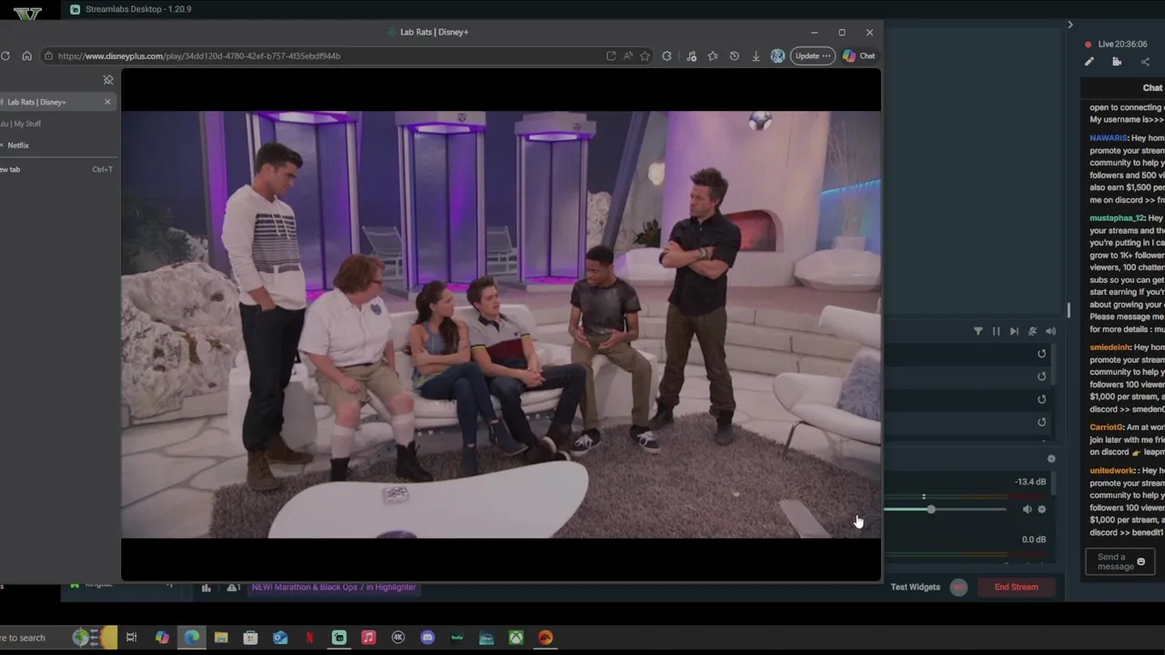Open Netflix from the taskbar
The width and height of the screenshot is (1165, 655).
click(x=309, y=638)
